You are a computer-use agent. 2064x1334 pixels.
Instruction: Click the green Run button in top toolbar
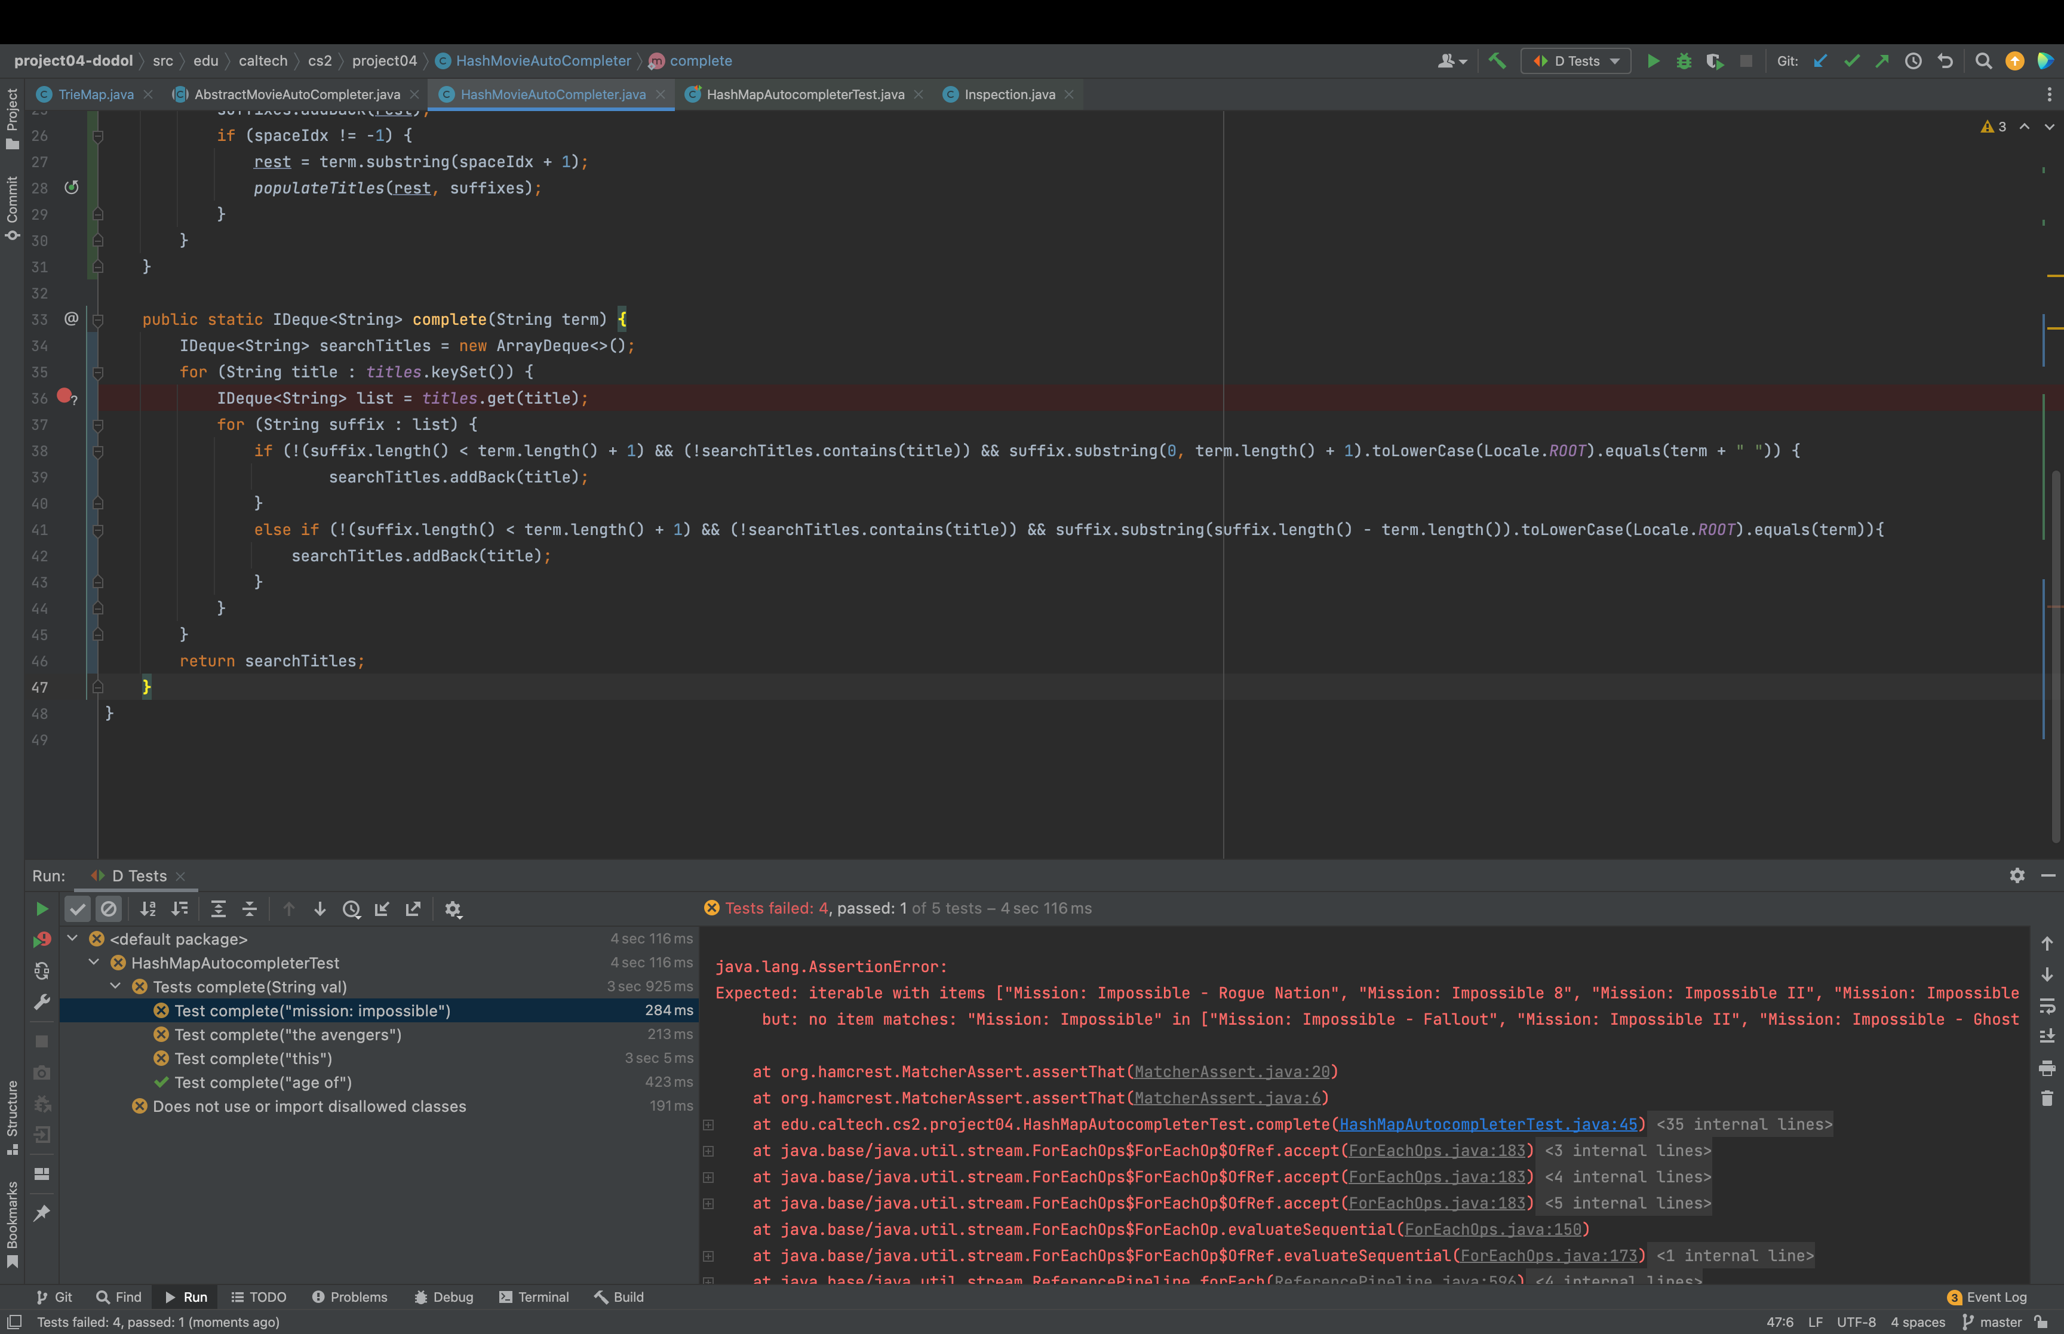[1653, 61]
